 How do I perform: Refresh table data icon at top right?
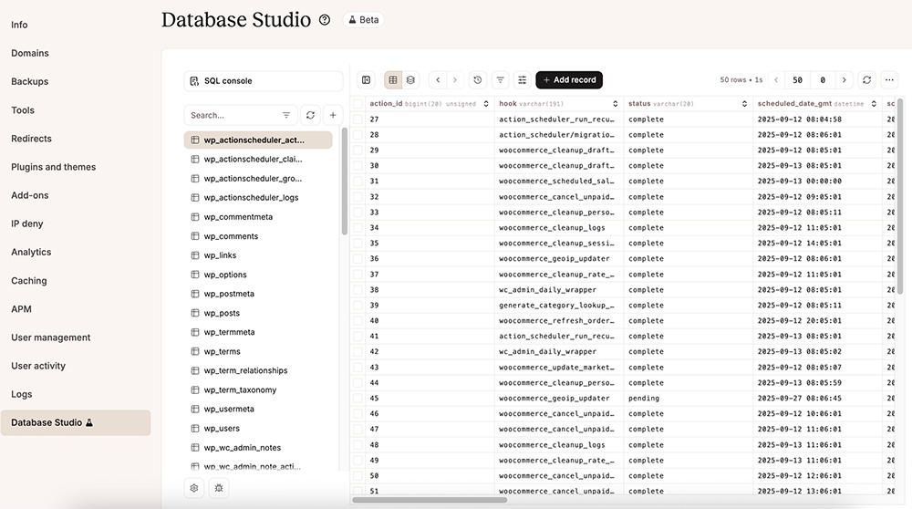[866, 79]
